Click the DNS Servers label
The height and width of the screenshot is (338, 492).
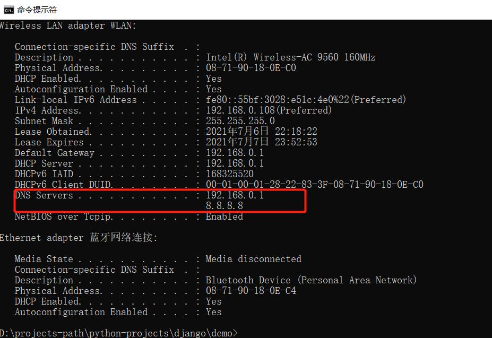point(44,195)
